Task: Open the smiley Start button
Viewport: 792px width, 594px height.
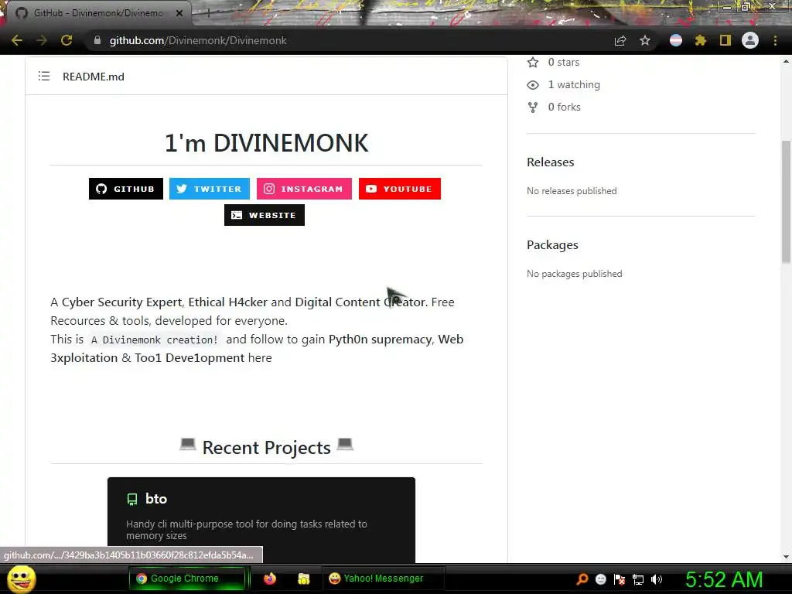Action: pos(21,579)
